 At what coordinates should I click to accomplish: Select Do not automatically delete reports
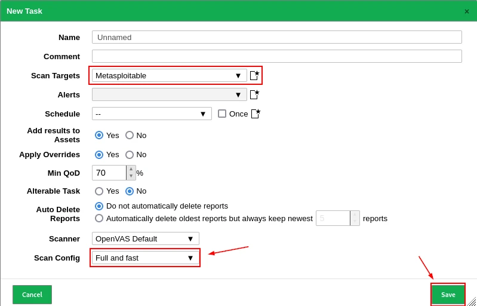99,206
